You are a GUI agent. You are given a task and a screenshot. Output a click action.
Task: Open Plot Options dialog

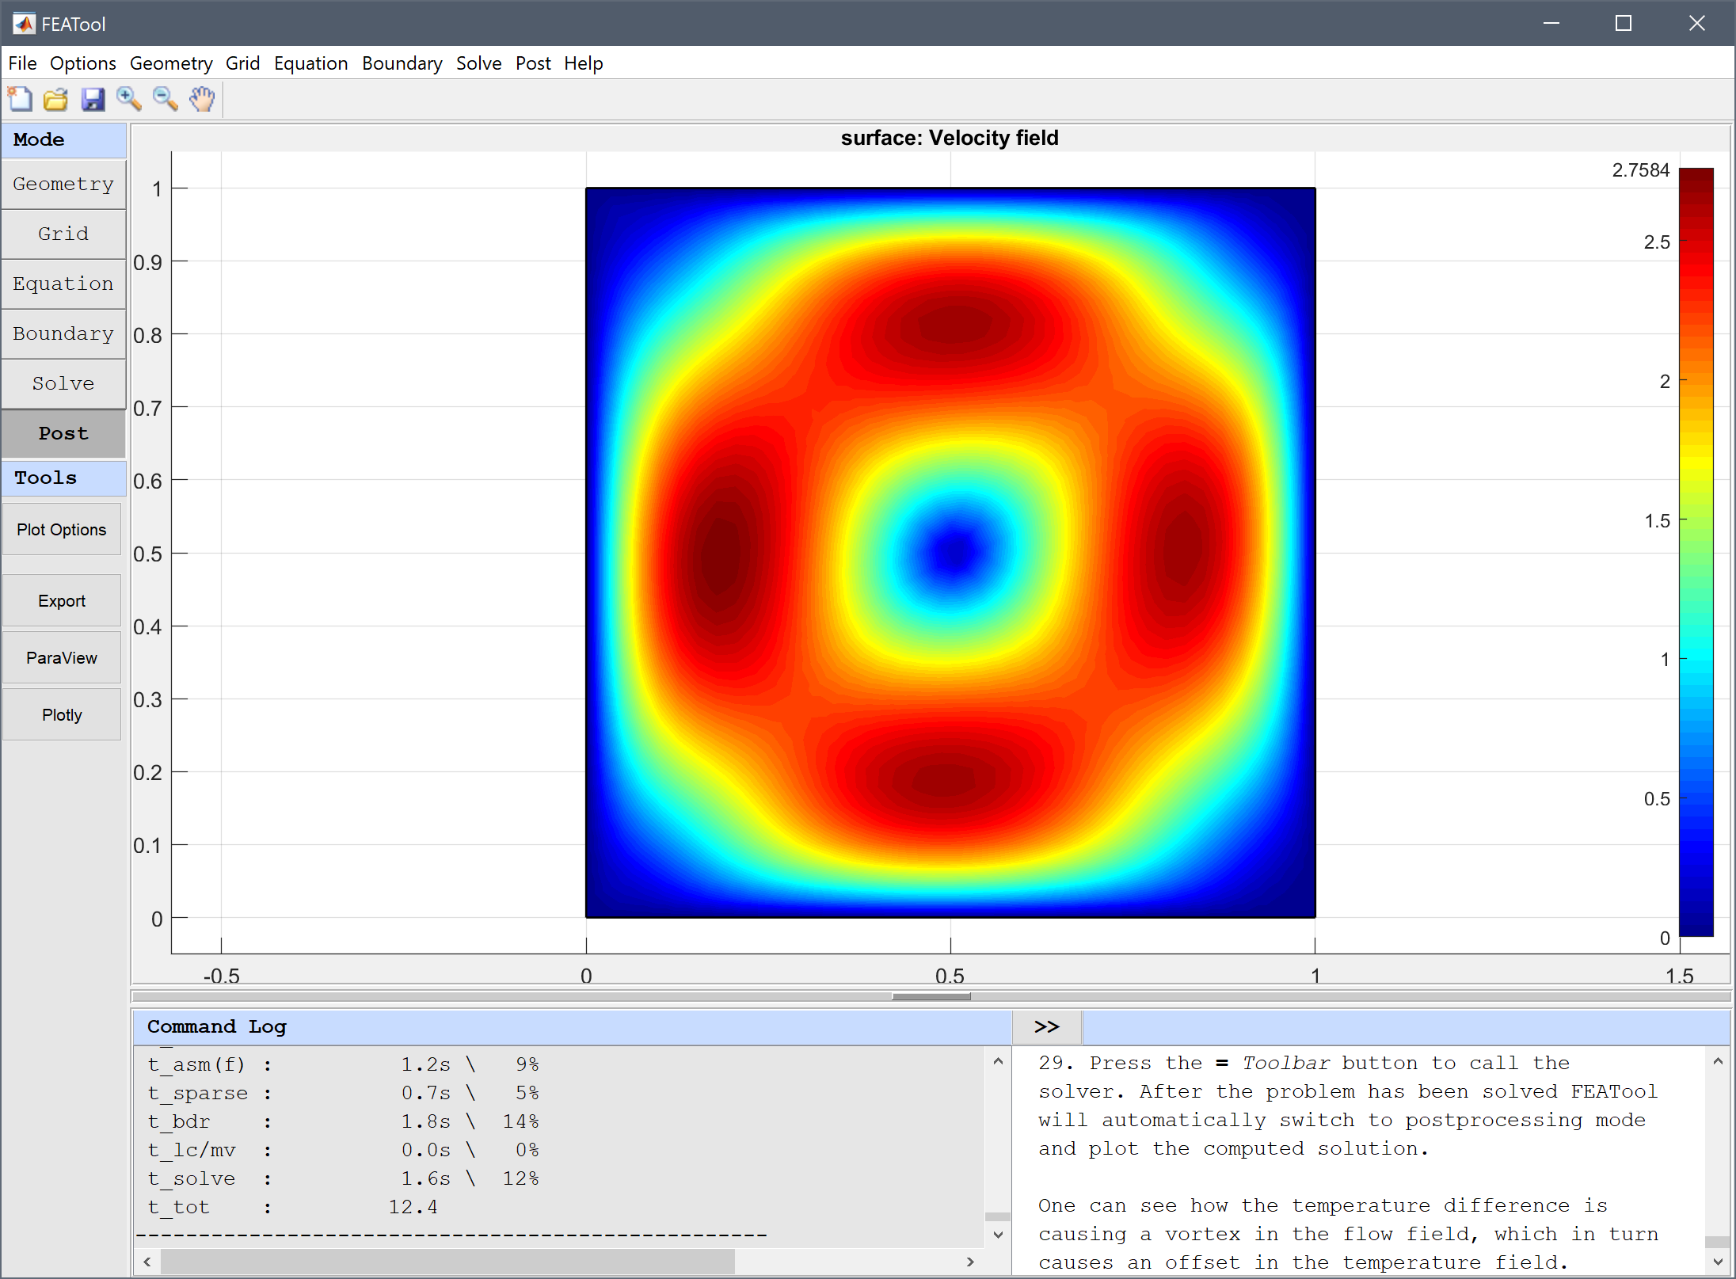coord(62,530)
